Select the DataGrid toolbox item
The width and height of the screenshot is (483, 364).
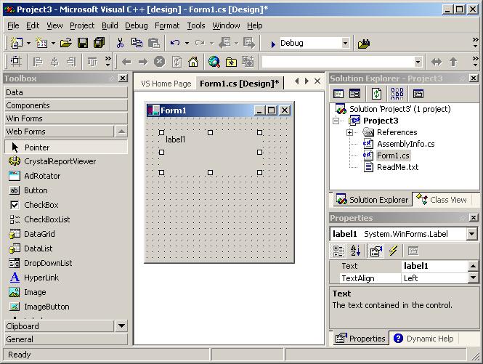click(x=39, y=234)
